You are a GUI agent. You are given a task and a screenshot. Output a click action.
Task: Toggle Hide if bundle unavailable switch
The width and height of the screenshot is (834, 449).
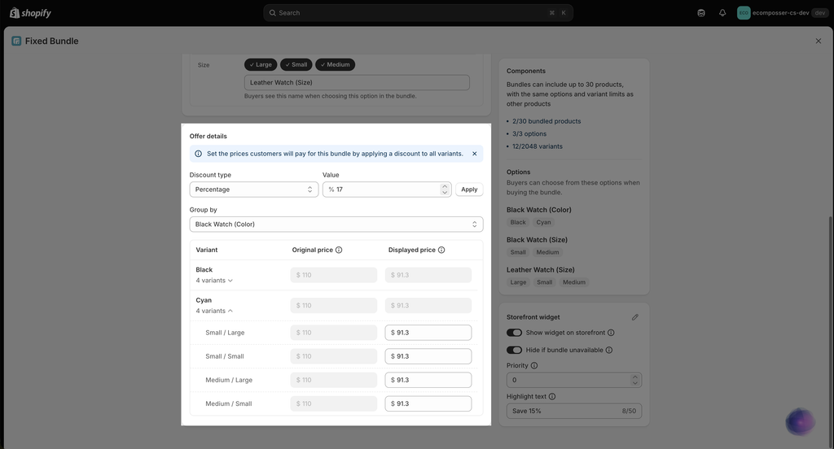[514, 350]
